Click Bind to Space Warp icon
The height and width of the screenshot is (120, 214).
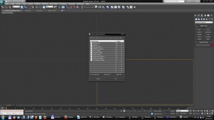point(10,7)
